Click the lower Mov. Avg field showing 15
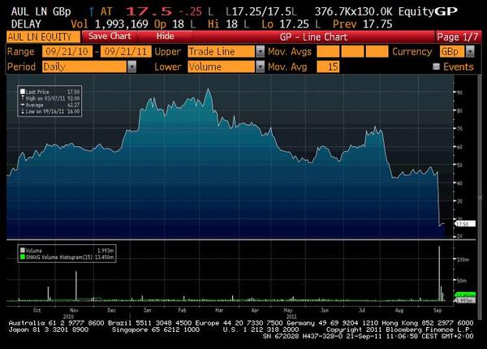 329,67
